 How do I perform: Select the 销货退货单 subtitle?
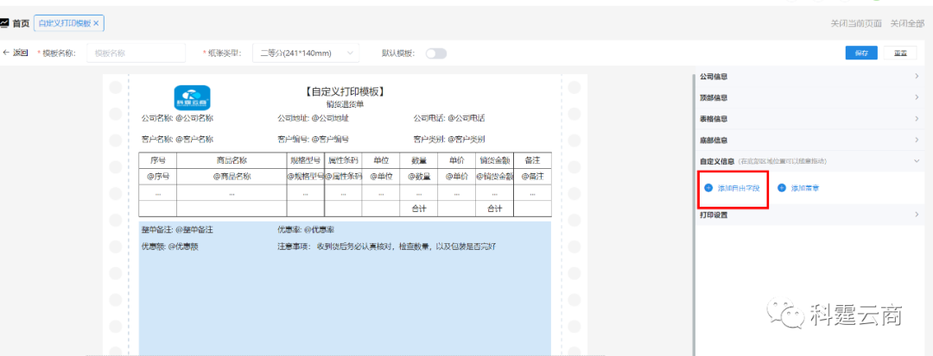pos(345,104)
